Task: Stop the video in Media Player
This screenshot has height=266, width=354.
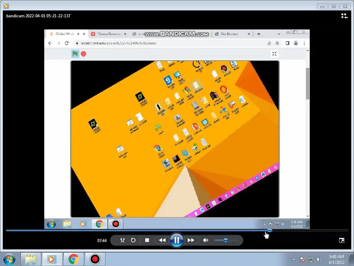Action: [147, 240]
